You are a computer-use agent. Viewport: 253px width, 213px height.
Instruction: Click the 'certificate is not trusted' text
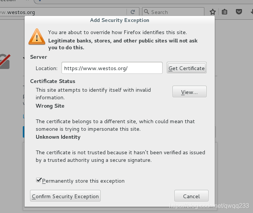[120, 156]
